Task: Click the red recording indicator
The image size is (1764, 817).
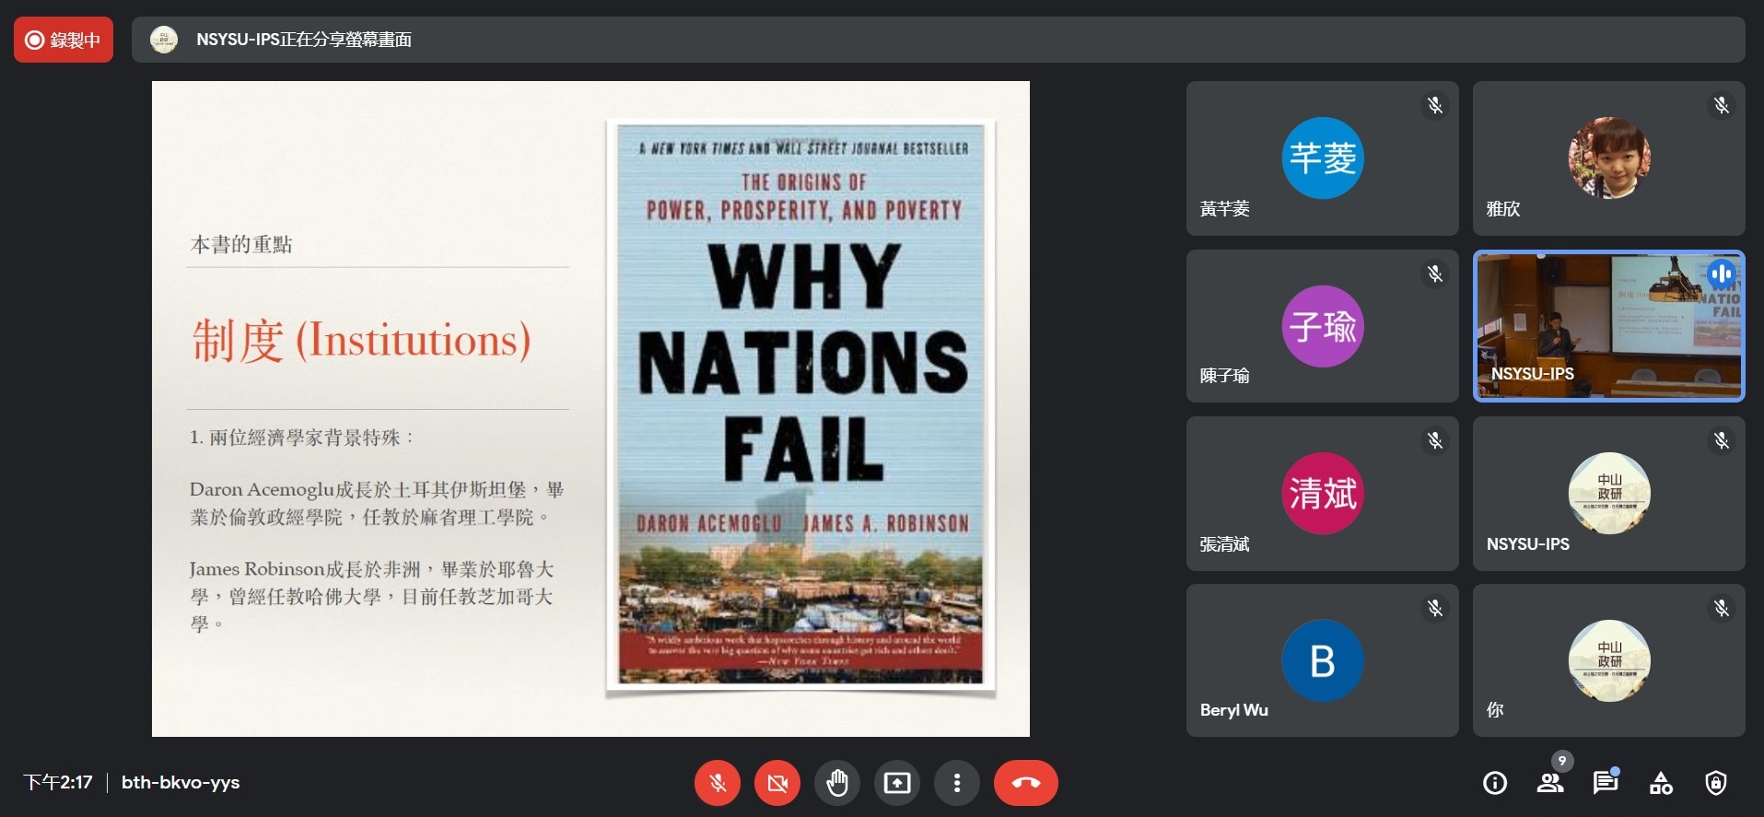Action: (x=64, y=40)
